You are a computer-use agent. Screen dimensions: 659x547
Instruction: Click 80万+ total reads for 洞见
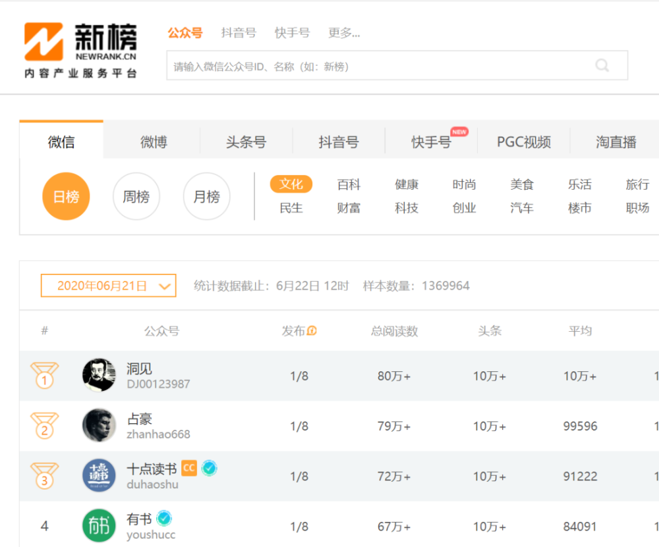pos(394,376)
